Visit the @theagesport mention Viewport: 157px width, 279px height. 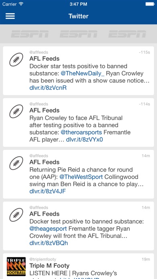click(48, 229)
